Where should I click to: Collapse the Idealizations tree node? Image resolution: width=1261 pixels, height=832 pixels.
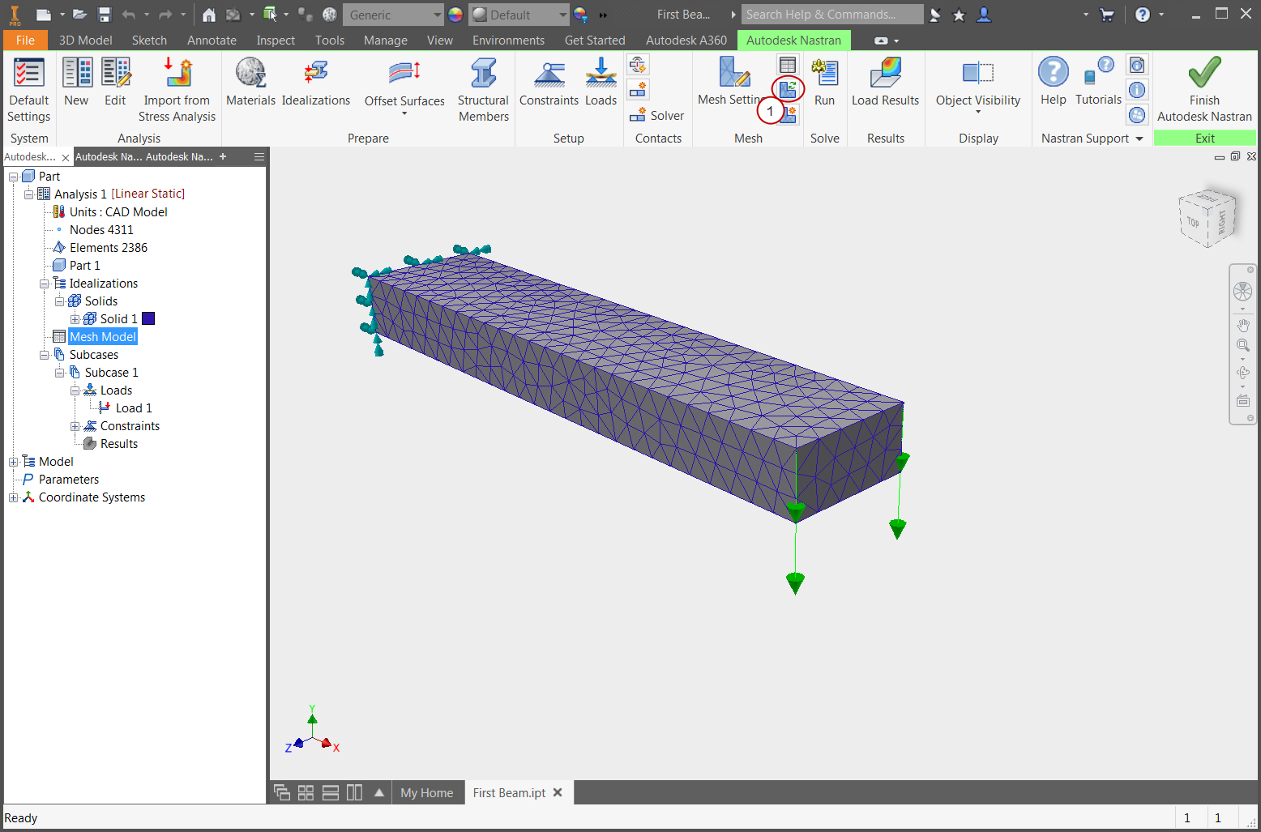click(45, 284)
